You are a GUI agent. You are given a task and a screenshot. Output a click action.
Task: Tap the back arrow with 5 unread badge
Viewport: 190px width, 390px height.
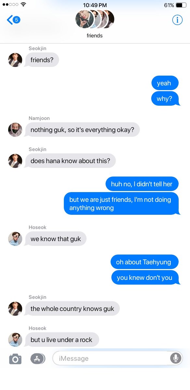click(13, 20)
